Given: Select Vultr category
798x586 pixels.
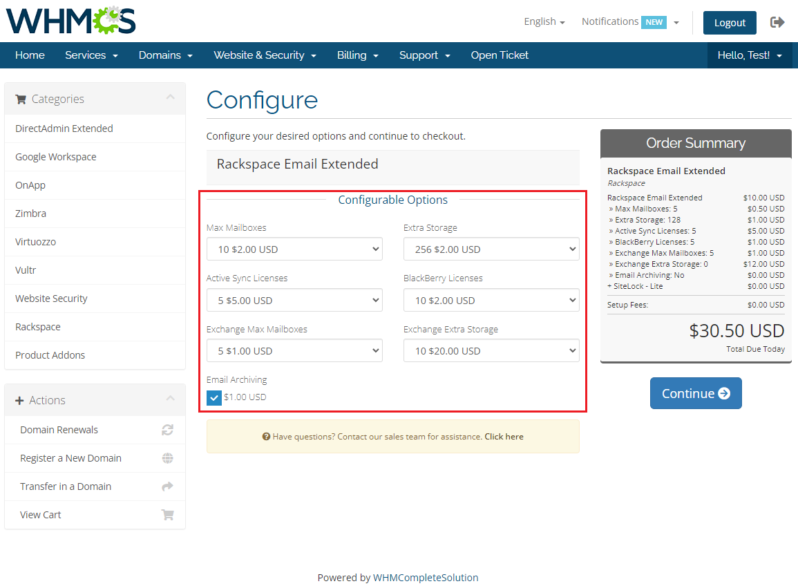Looking at the screenshot, I should point(95,270).
